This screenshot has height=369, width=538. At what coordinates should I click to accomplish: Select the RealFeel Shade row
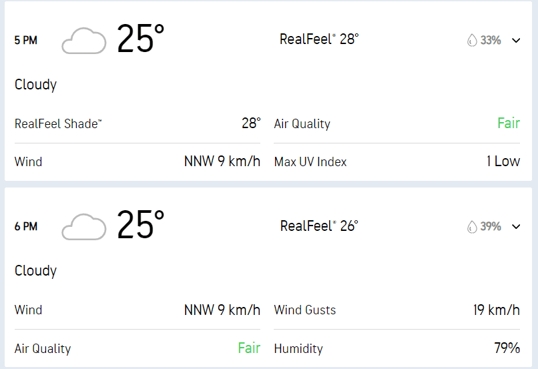tap(137, 123)
